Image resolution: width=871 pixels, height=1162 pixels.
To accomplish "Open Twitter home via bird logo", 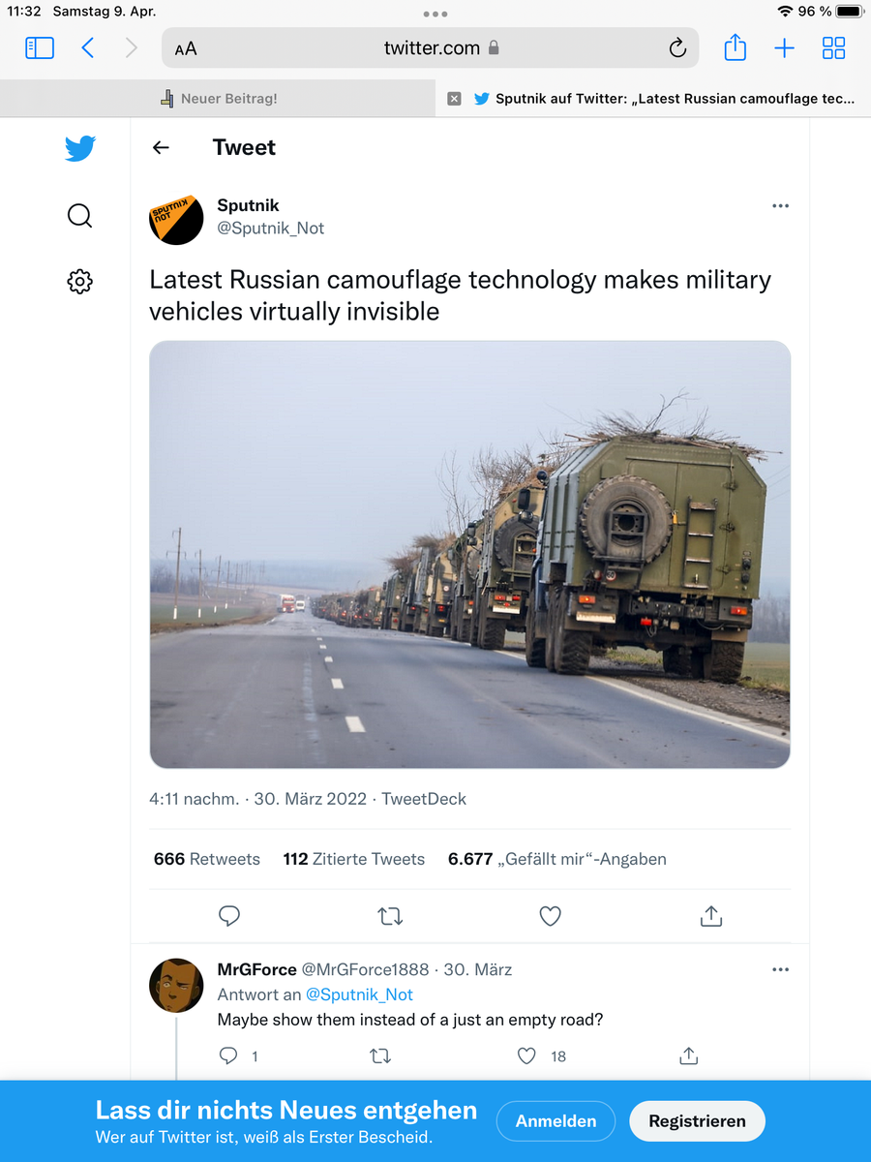I will 80,149.
